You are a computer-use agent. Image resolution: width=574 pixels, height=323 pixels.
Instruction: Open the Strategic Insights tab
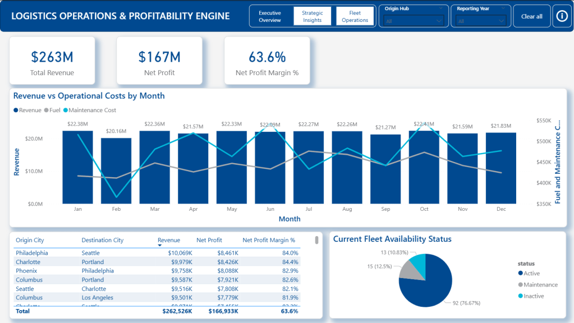click(313, 16)
